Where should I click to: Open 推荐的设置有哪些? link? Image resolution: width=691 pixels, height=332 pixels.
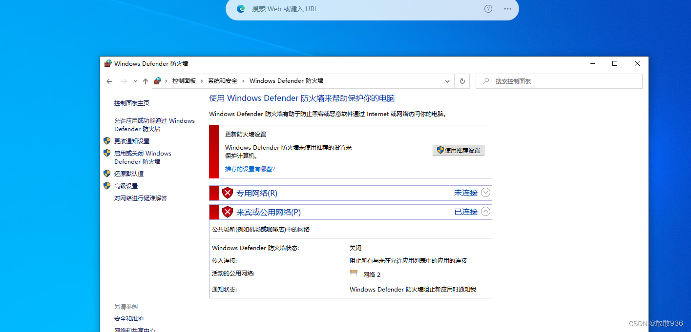[x=250, y=169]
